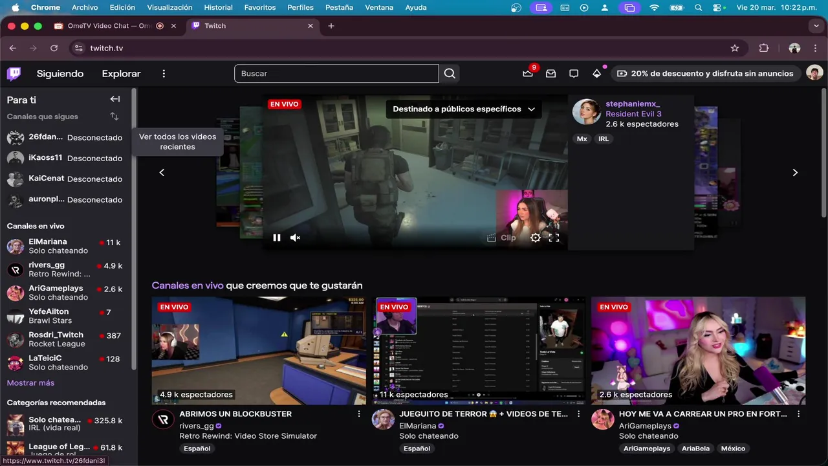828x466 pixels.
Task: Open options for JUEGUITO DE TERROR card
Action: [579, 414]
